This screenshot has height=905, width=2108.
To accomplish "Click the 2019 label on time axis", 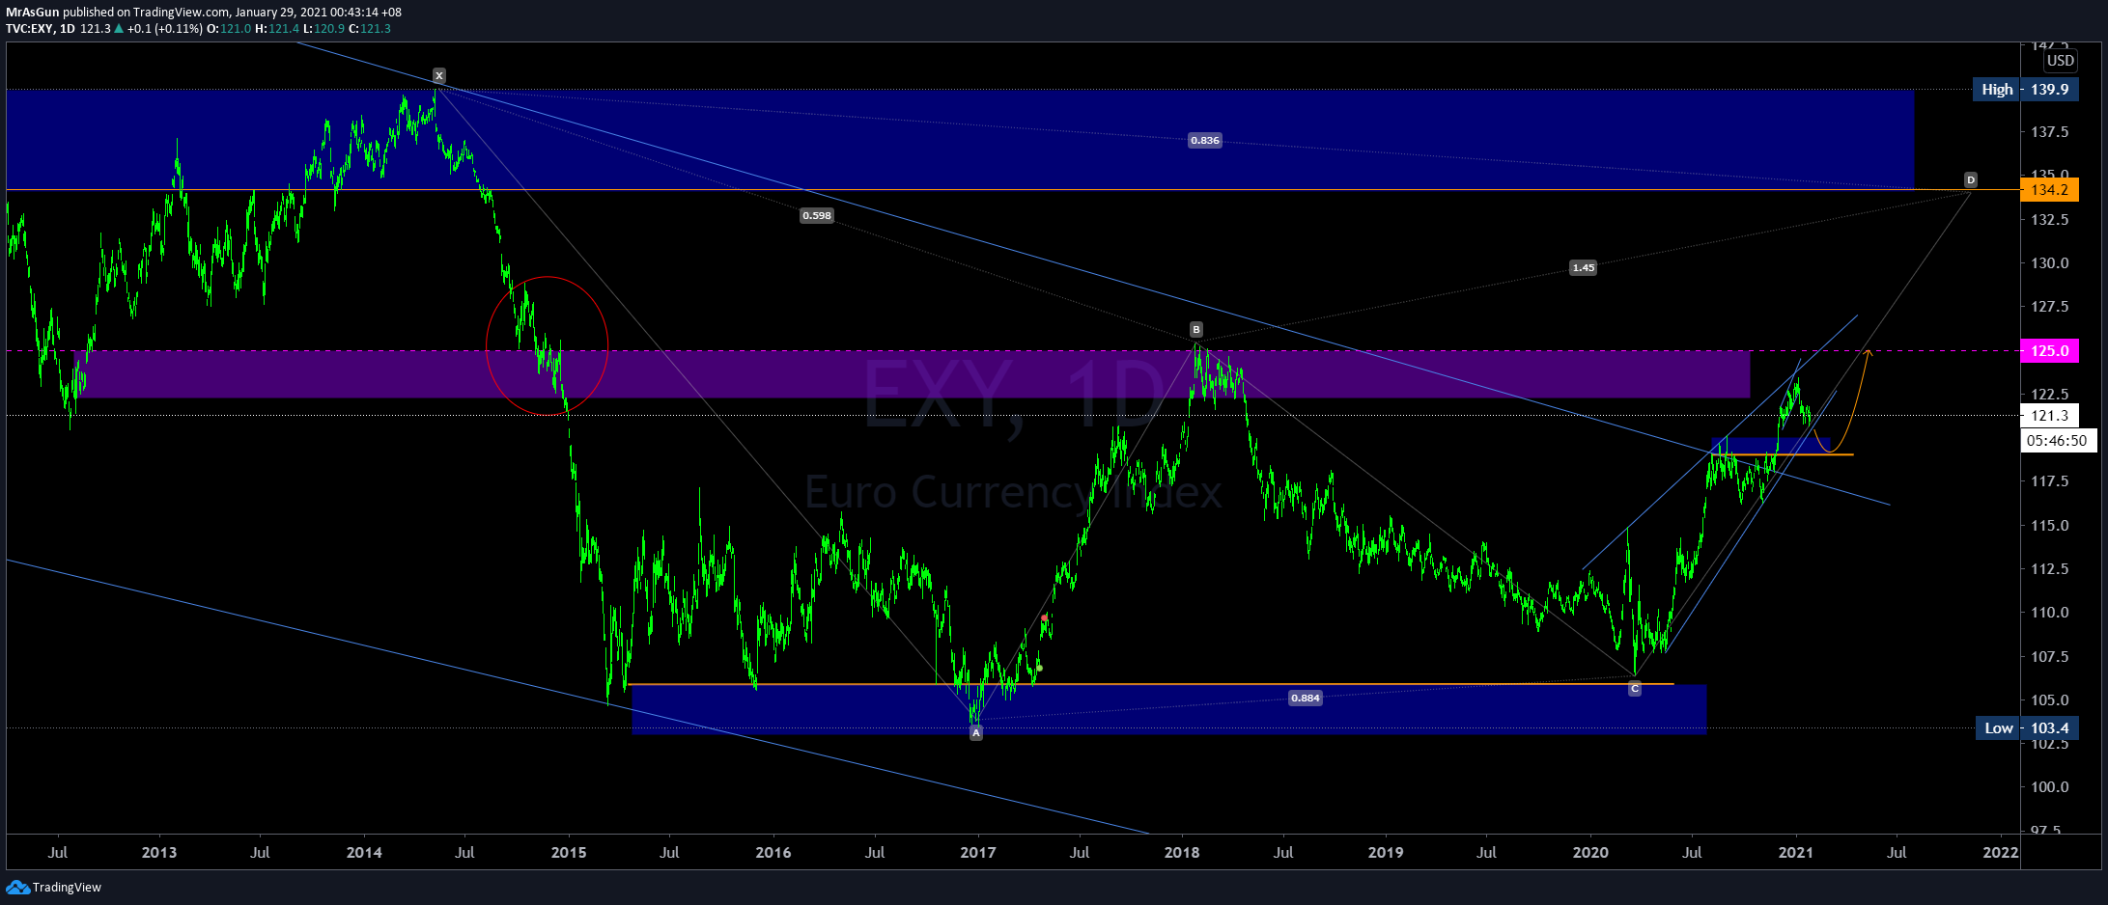I will 1386,852.
